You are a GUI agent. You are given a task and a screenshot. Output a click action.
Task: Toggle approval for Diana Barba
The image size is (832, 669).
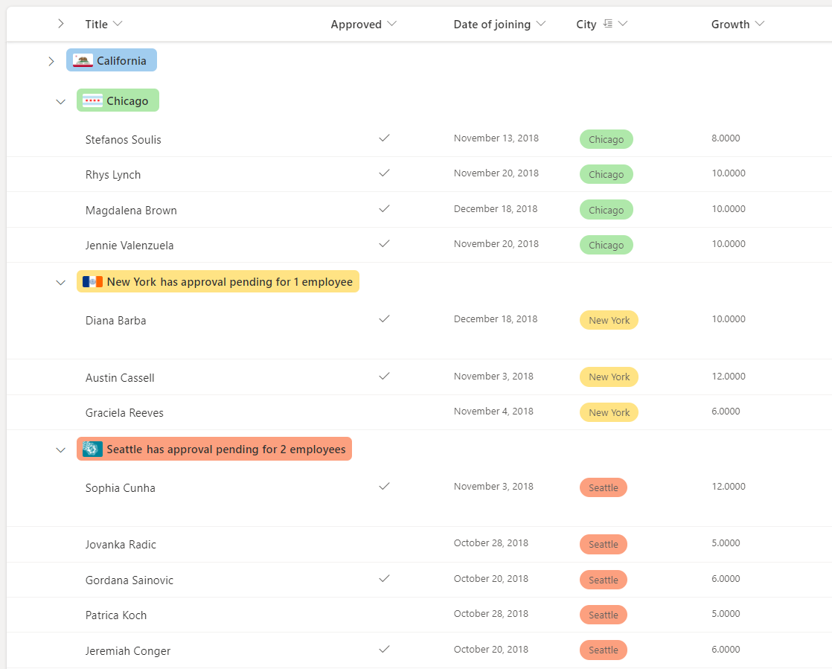[x=384, y=318]
